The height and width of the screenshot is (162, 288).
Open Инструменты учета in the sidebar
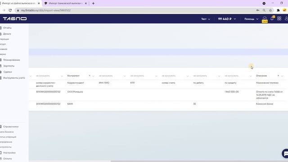pyautogui.click(x=14, y=78)
